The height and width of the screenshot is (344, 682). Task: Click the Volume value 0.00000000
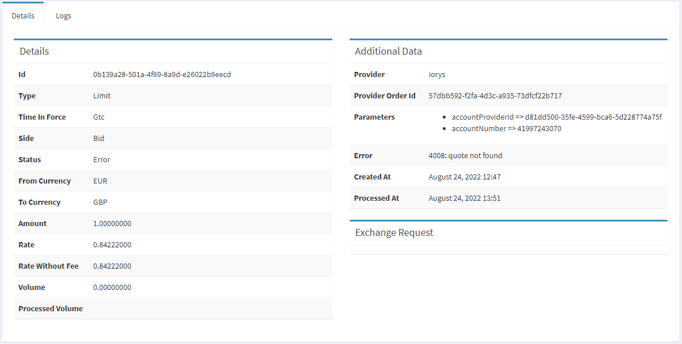[x=112, y=288]
